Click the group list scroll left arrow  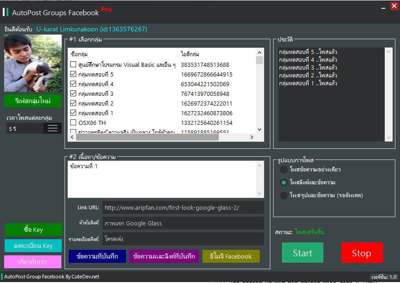click(x=72, y=137)
